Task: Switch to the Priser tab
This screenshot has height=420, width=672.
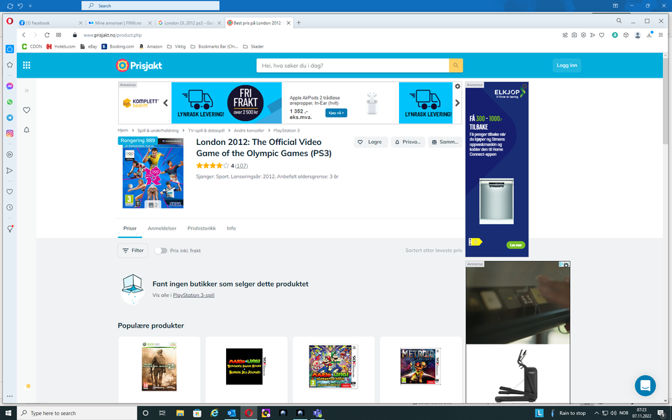Action: pyautogui.click(x=130, y=228)
